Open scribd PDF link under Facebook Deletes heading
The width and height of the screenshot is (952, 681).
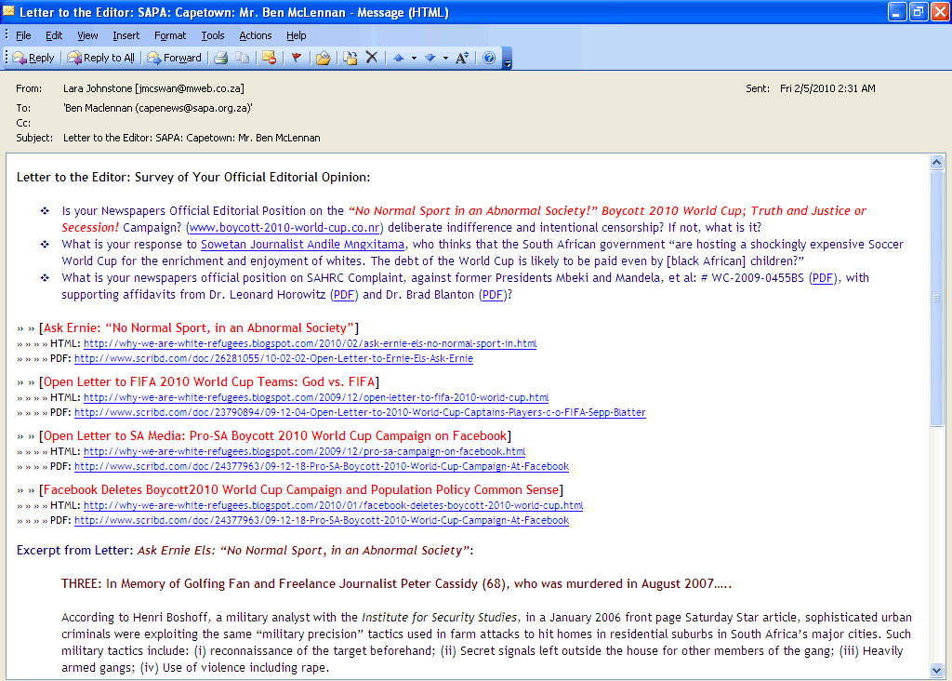point(322,521)
